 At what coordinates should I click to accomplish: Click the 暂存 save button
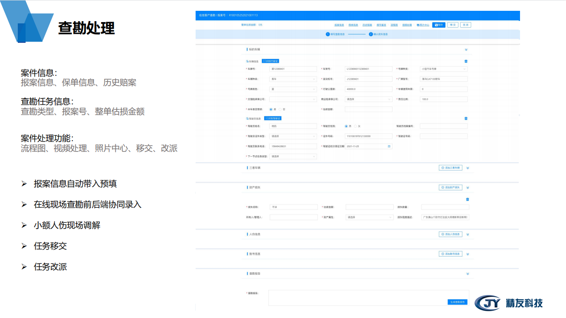pos(438,25)
